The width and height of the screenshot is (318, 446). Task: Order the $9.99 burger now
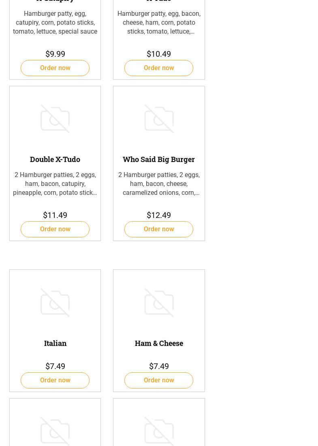55,68
